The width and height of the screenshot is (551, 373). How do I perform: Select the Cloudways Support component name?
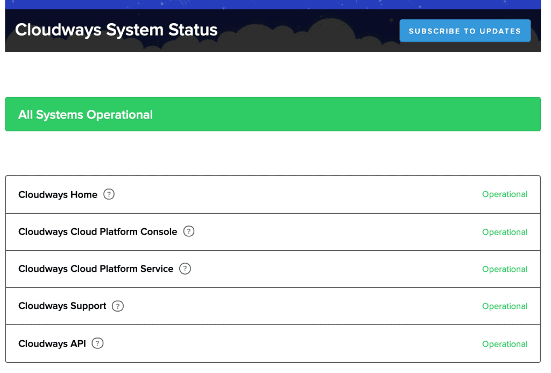pos(62,306)
